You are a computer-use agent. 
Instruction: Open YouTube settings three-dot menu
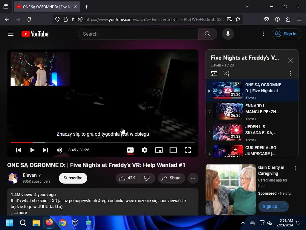(x=263, y=34)
